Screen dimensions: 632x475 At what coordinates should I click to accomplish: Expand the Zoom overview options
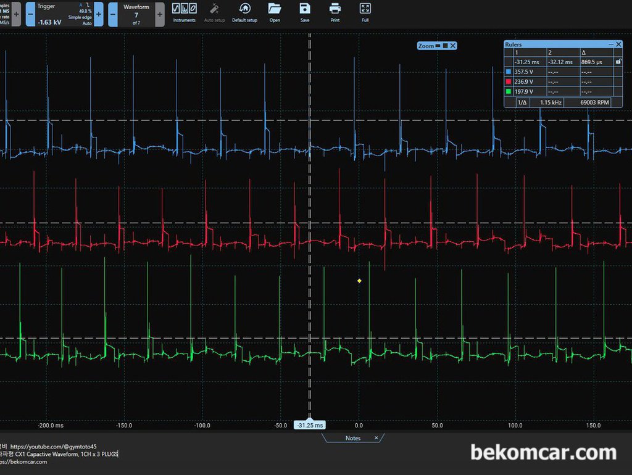(x=446, y=45)
